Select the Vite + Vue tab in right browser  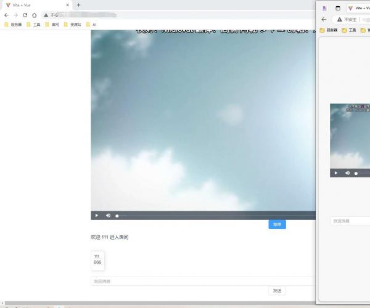[358, 8]
